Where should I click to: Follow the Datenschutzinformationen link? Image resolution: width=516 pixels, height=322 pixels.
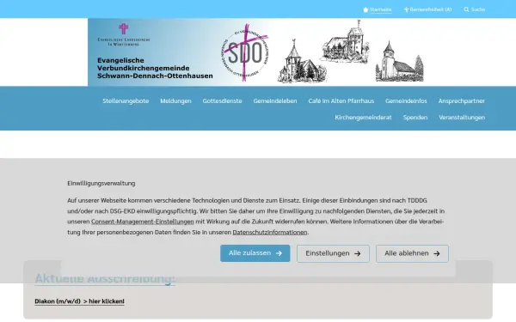click(270, 233)
